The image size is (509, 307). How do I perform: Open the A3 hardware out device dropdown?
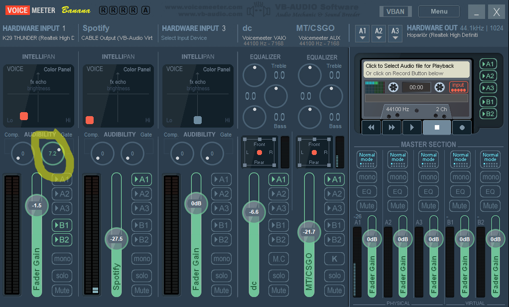[x=395, y=33]
